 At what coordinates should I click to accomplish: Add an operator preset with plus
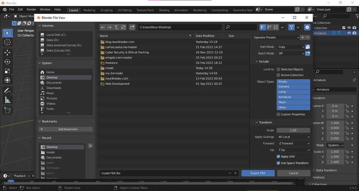tap(302, 38)
